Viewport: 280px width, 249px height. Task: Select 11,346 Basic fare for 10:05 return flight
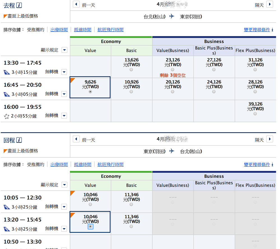(x=131, y=205)
